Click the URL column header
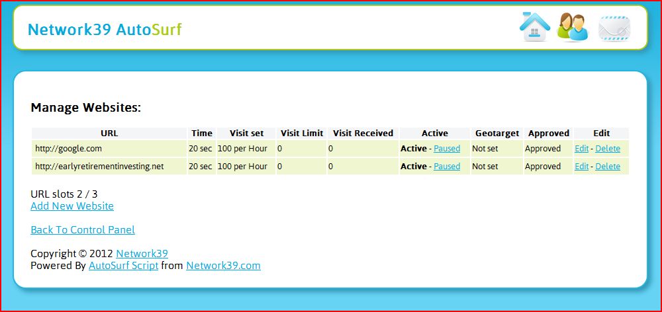The width and height of the screenshot is (662, 312). [109, 134]
